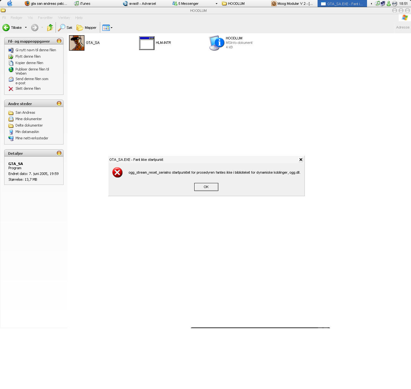Viewport: 411px width, 389px height.
Task: Click the Views toolbar icon
Action: click(x=106, y=28)
